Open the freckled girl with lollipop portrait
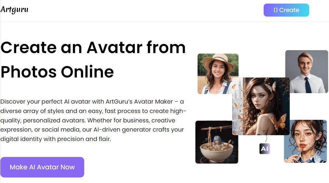 click(305, 141)
